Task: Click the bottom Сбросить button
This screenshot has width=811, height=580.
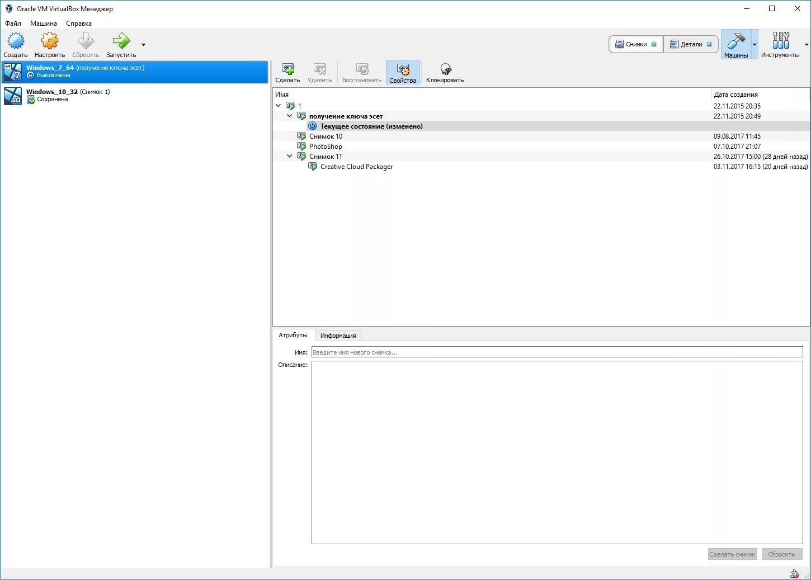Action: 781,554
